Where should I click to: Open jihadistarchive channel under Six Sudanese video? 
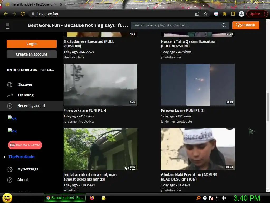click(x=74, y=57)
